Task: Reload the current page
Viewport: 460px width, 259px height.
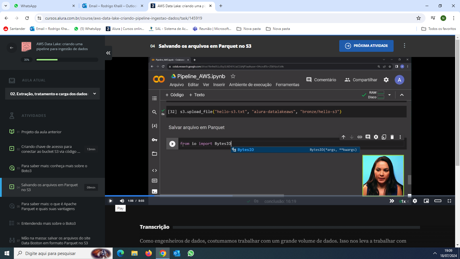Action: click(27, 18)
